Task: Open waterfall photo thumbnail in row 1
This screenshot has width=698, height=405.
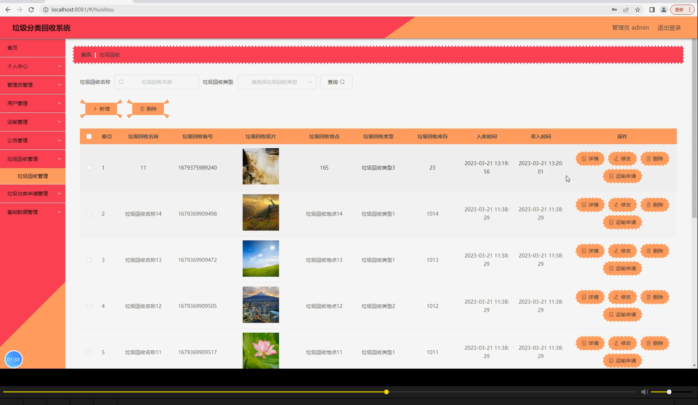Action: pos(261,166)
